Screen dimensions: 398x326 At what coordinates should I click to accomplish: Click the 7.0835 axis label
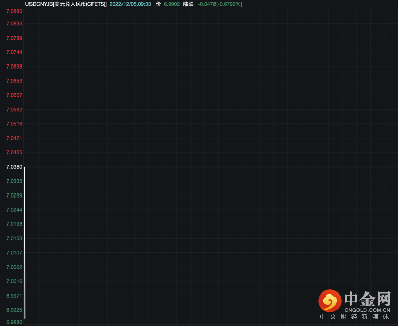point(14,23)
